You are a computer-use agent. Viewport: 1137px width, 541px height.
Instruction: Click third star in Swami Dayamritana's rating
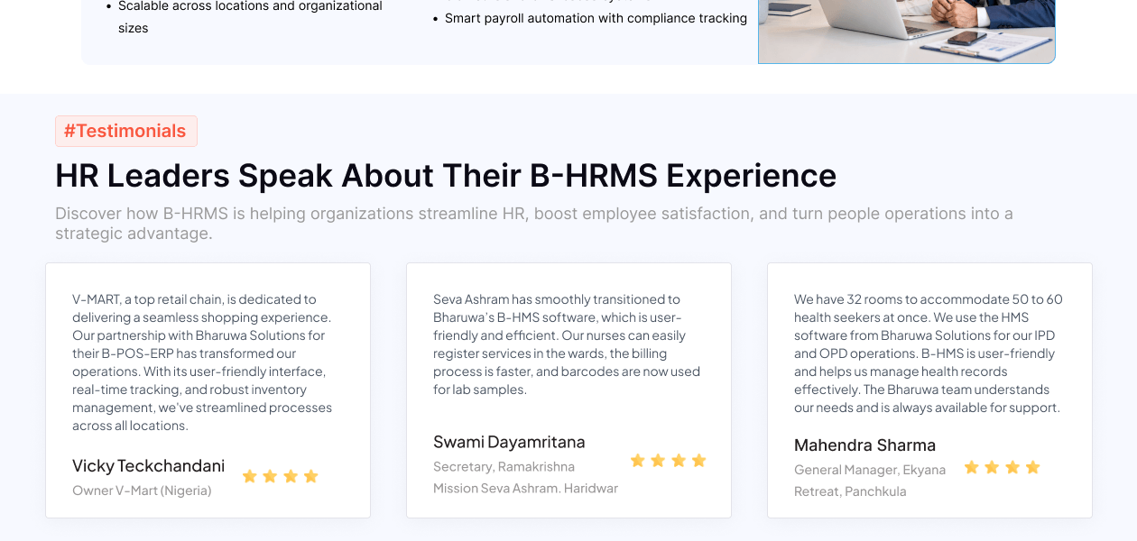pos(679,461)
